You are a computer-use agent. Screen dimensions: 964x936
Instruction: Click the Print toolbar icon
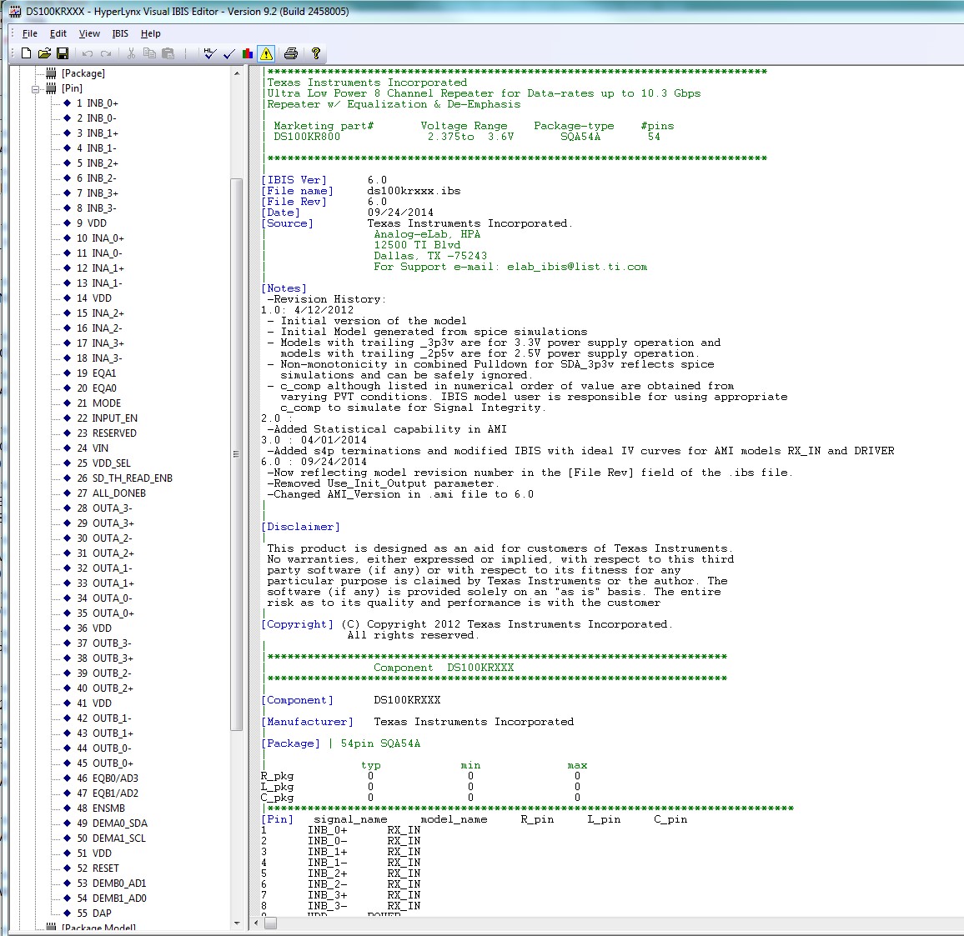point(291,53)
